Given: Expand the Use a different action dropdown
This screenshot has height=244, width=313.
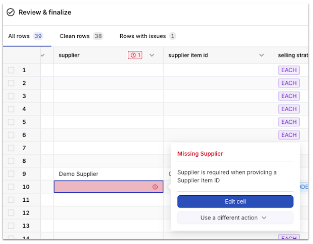Looking at the screenshot, I should pos(235,218).
